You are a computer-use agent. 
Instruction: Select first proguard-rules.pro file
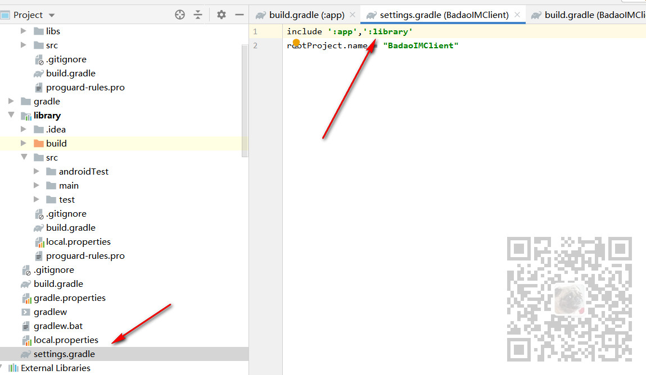pos(85,87)
